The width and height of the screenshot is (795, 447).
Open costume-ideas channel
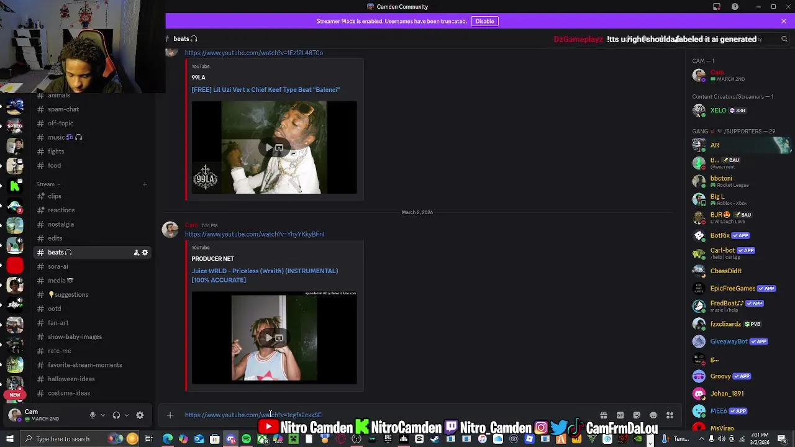[91, 393]
